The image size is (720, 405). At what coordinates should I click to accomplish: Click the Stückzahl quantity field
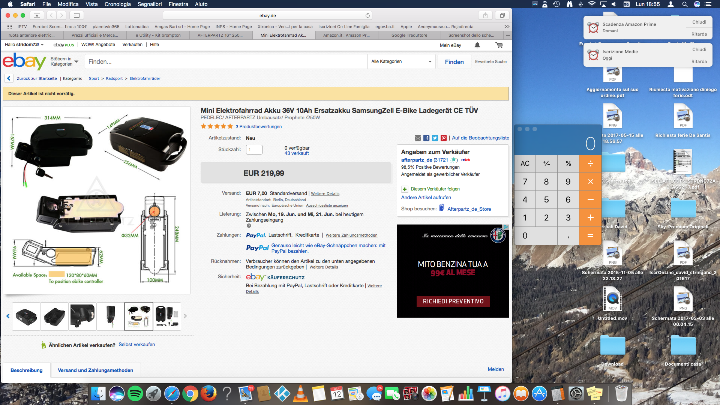click(x=254, y=150)
